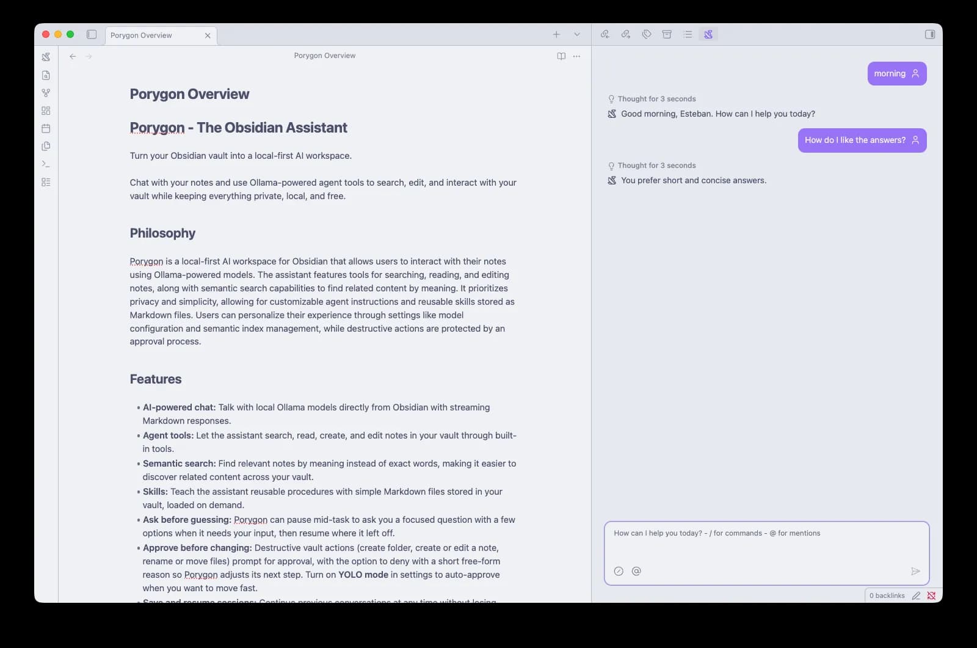
Task: Click the 'Features' heading
Action: tap(156, 379)
